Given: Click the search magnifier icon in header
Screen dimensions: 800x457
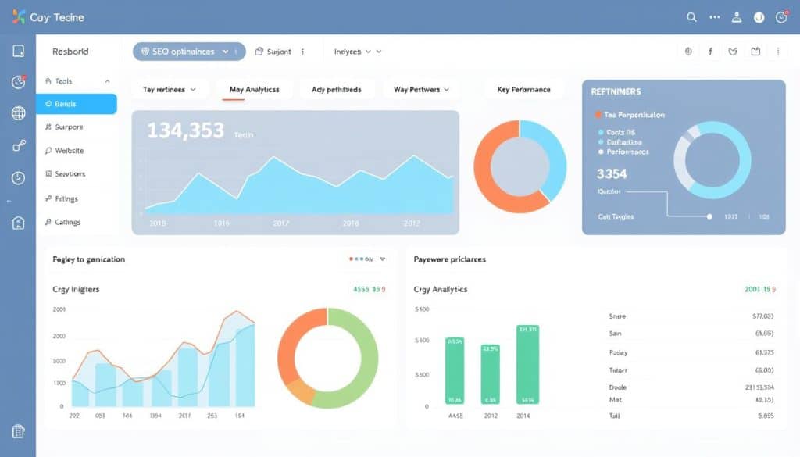Looking at the screenshot, I should [691, 17].
